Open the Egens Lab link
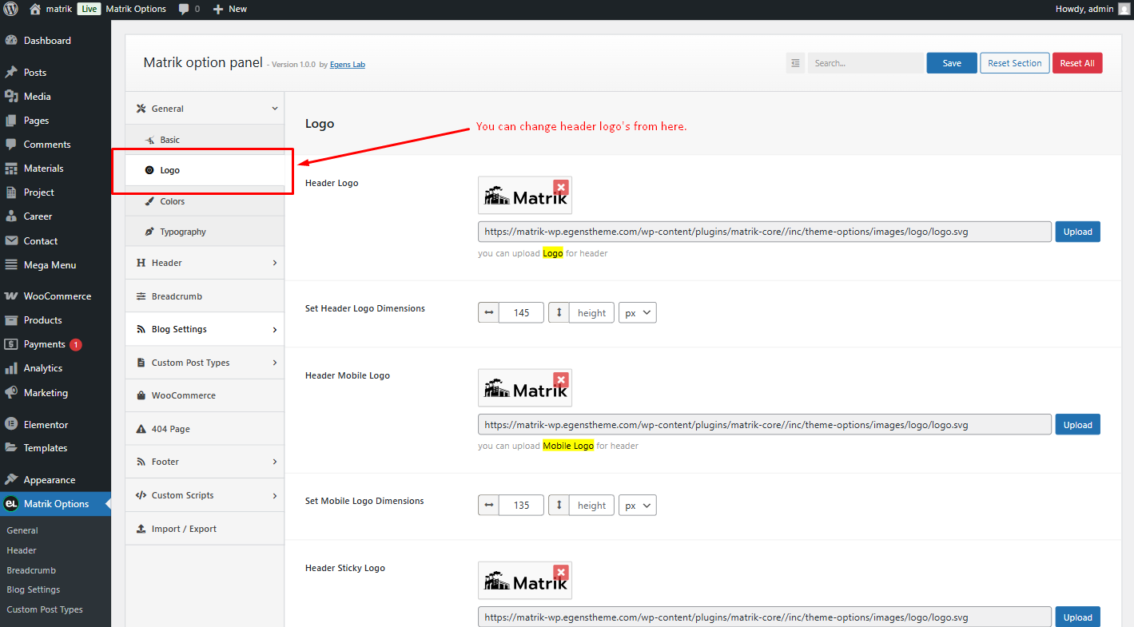This screenshot has width=1134, height=627. 348,65
